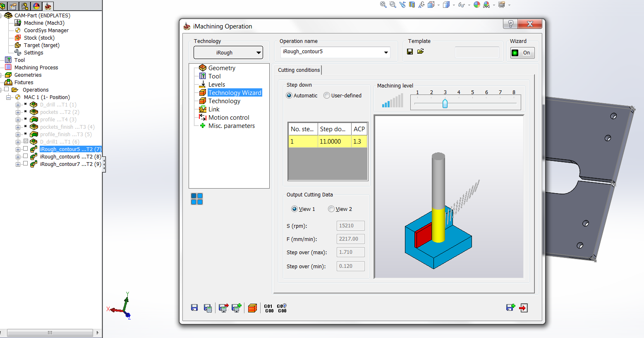The height and width of the screenshot is (338, 644).
Task: Click the Section View icon in view toolbar
Action: coord(412,5)
